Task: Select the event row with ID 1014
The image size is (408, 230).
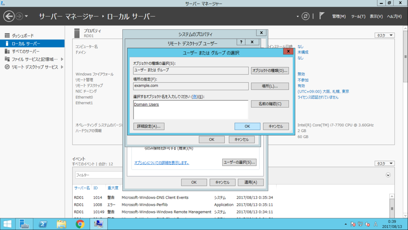Action: (174, 197)
